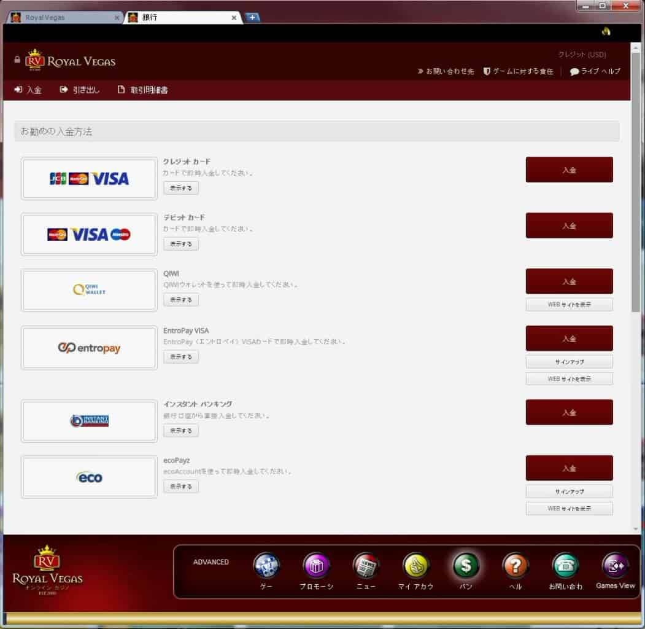Open the blue dice games icon
This screenshot has width=645, height=629.
pos(267,566)
